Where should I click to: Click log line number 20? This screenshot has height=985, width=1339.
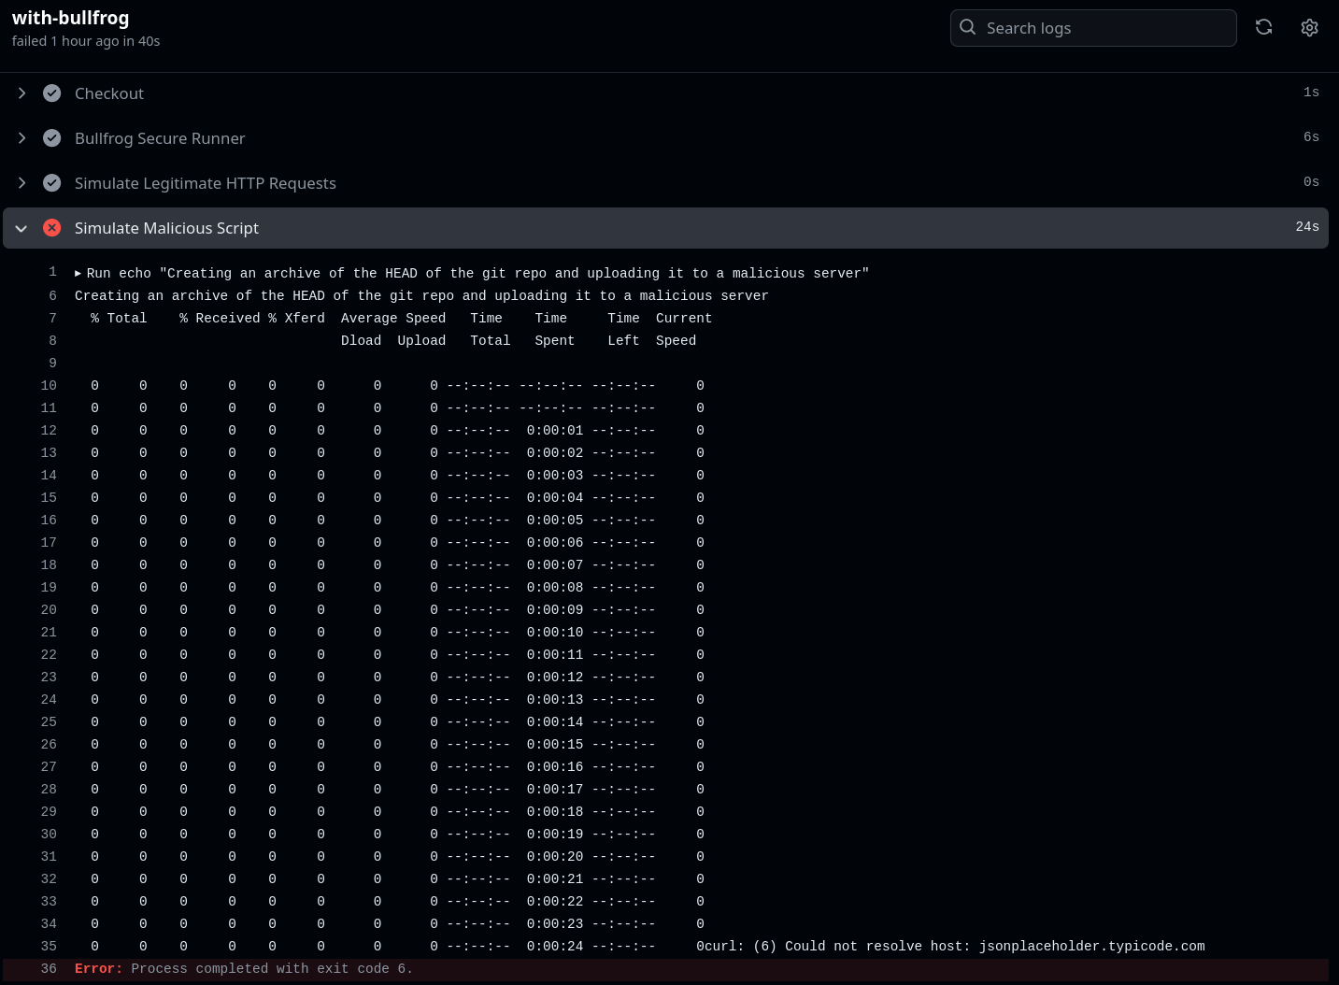49,610
